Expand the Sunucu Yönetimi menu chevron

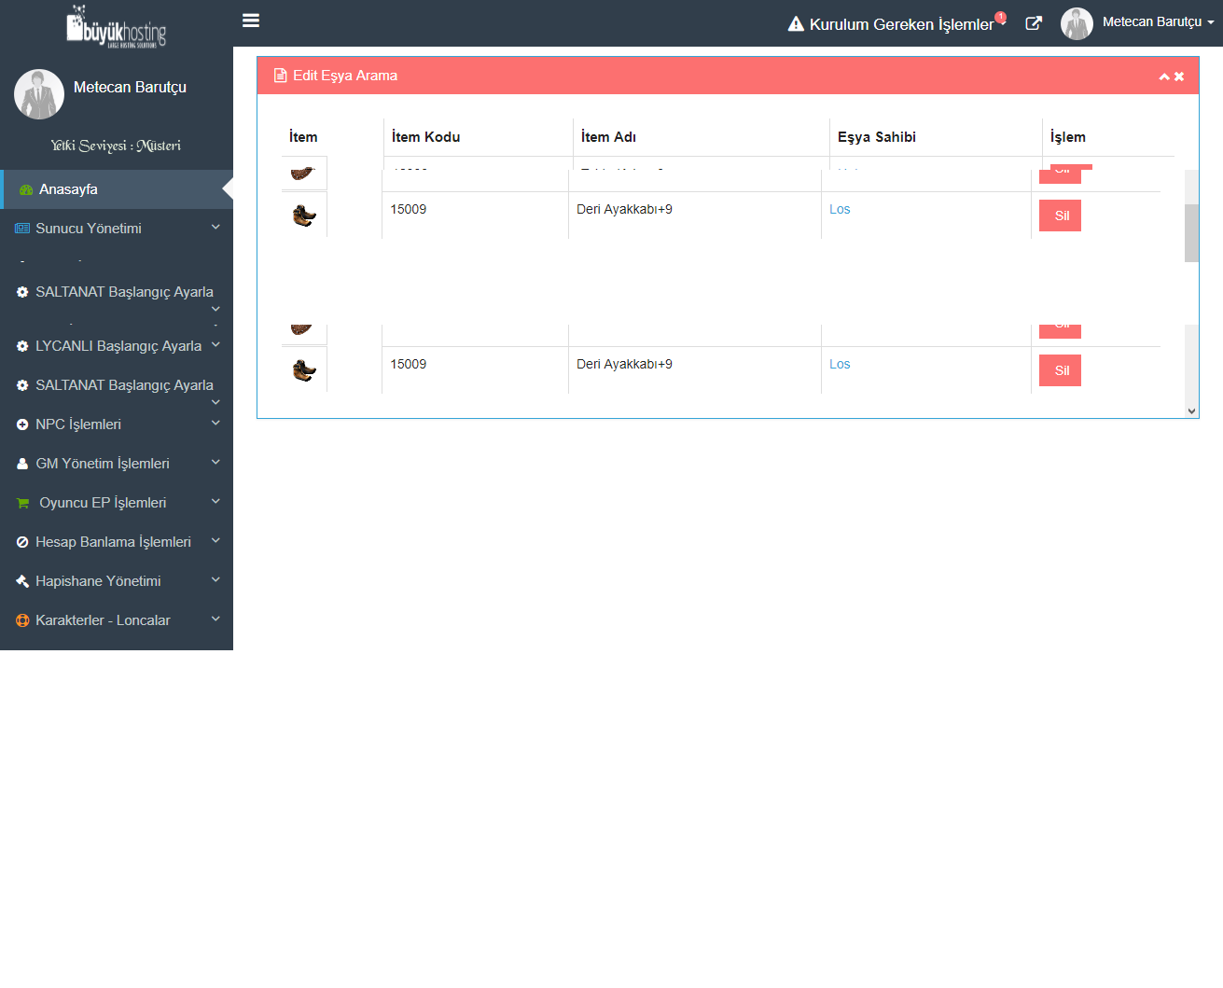(215, 227)
